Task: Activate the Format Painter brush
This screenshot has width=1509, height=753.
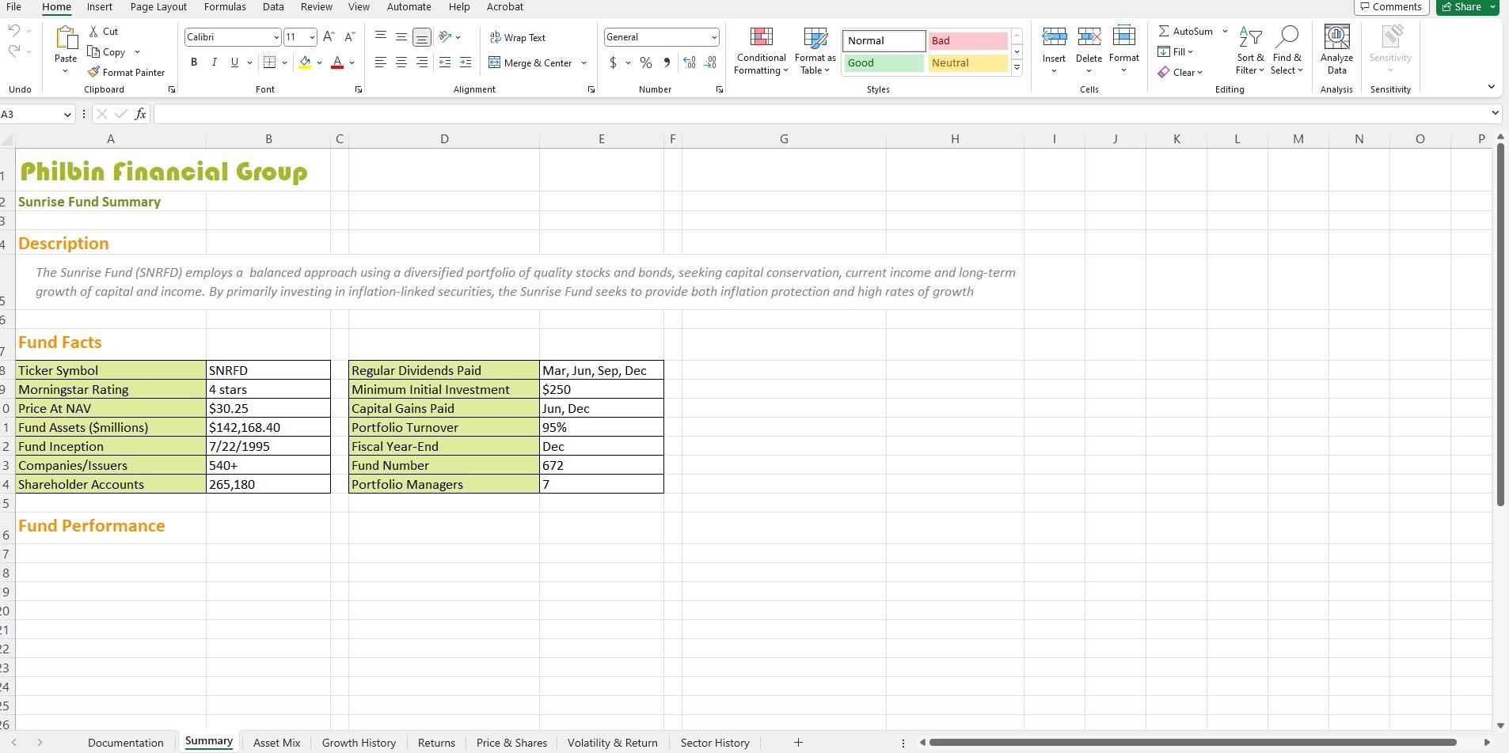Action: coord(93,72)
